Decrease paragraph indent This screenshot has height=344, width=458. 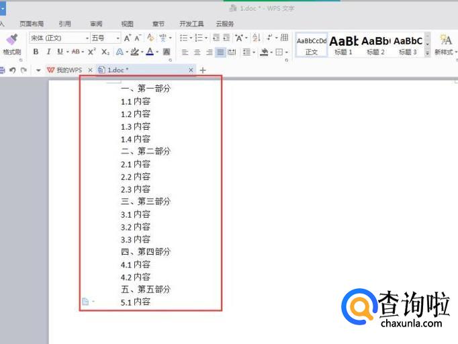click(x=216, y=38)
